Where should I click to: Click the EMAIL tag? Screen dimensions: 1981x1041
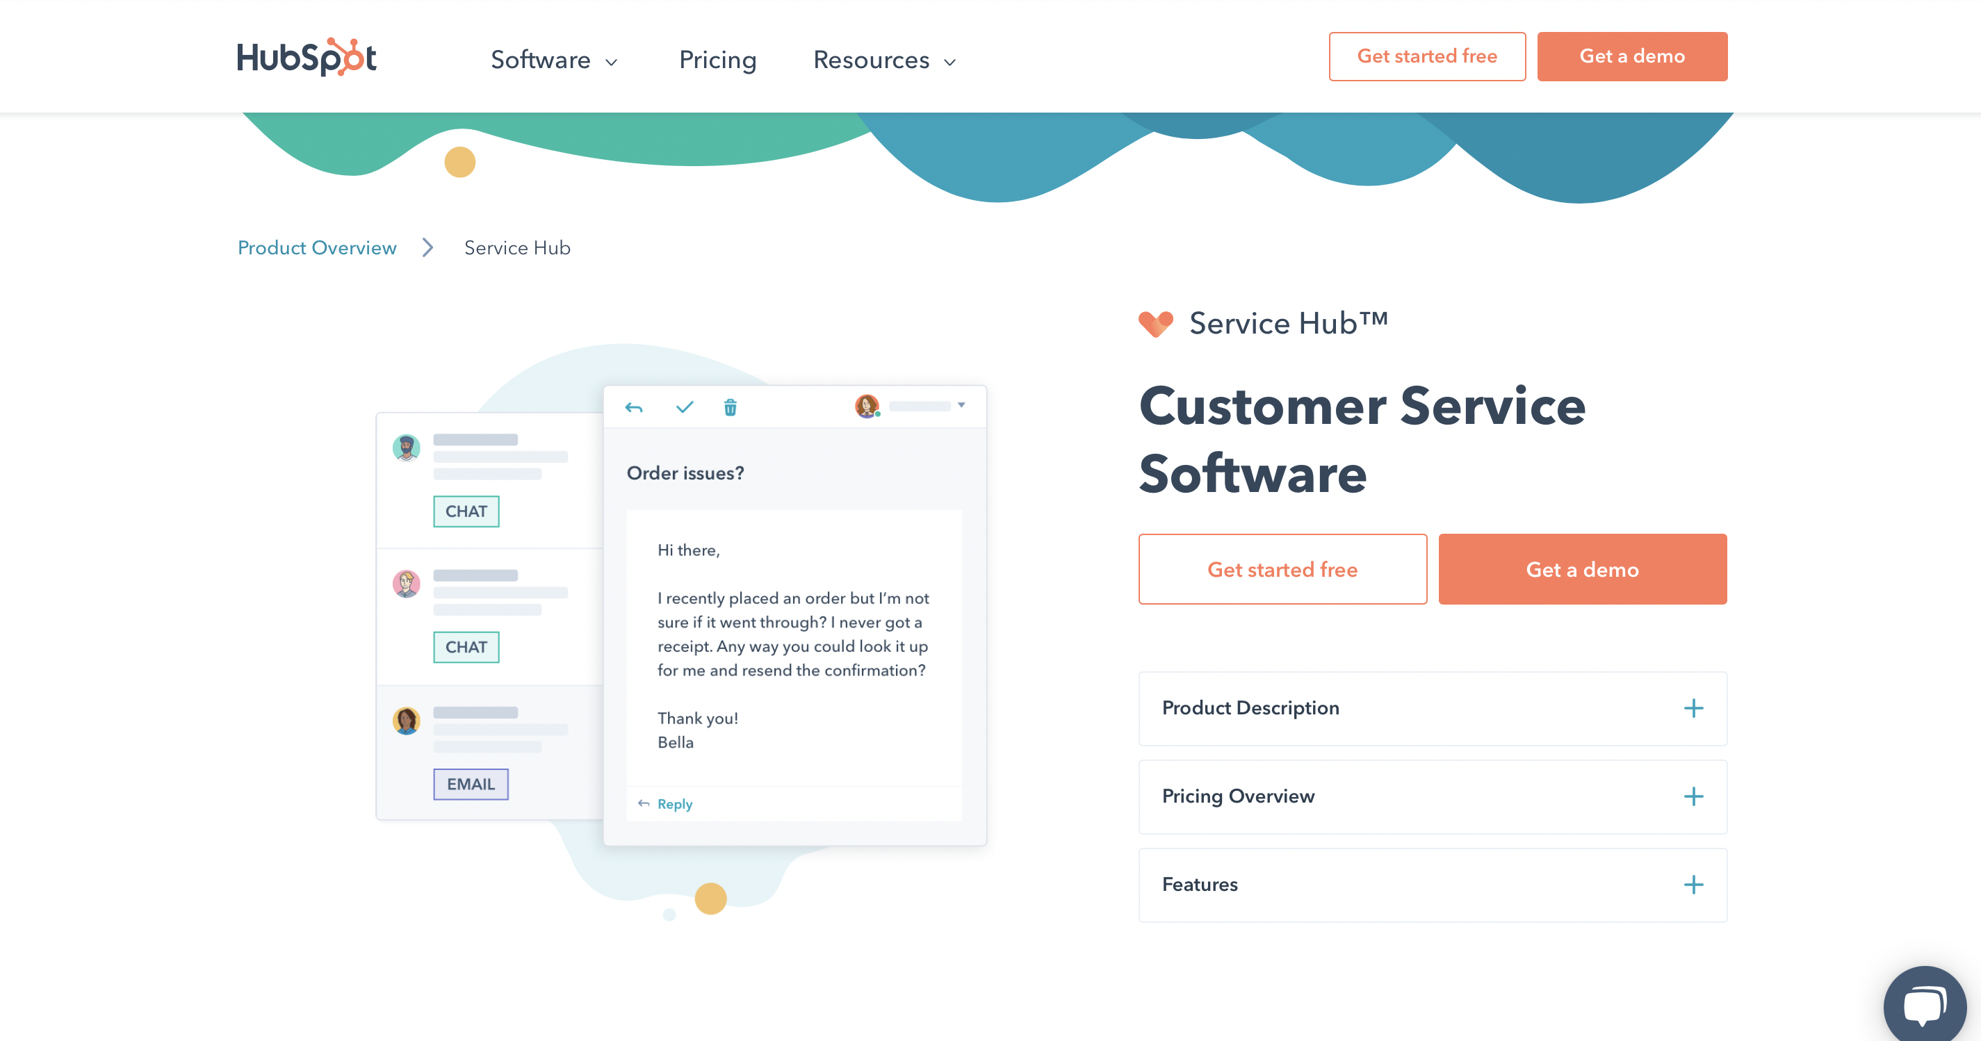pos(471,784)
